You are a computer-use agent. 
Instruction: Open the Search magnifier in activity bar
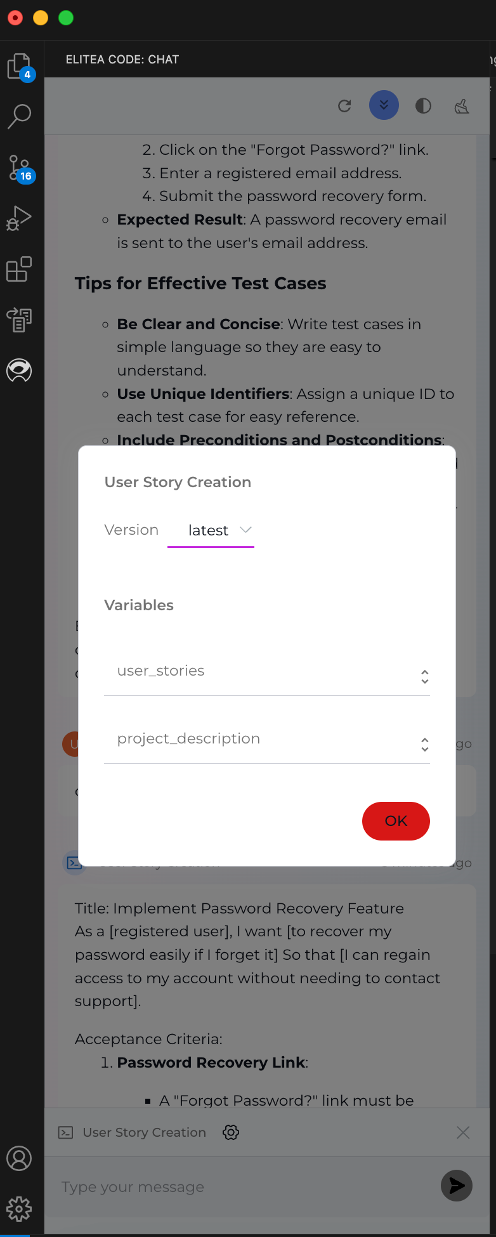click(x=19, y=116)
